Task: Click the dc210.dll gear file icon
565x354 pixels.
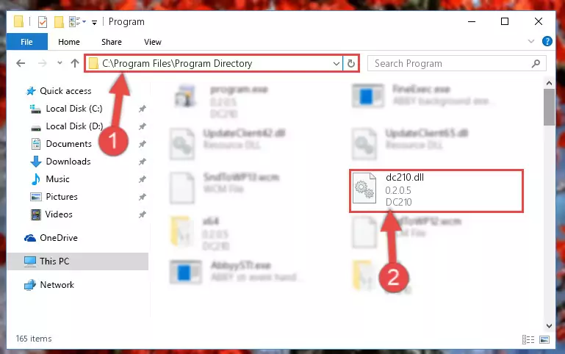Action: (364, 188)
